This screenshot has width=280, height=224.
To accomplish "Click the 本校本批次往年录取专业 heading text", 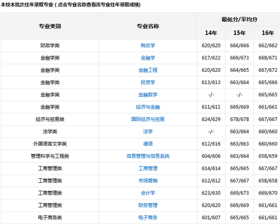I will point(27,5).
